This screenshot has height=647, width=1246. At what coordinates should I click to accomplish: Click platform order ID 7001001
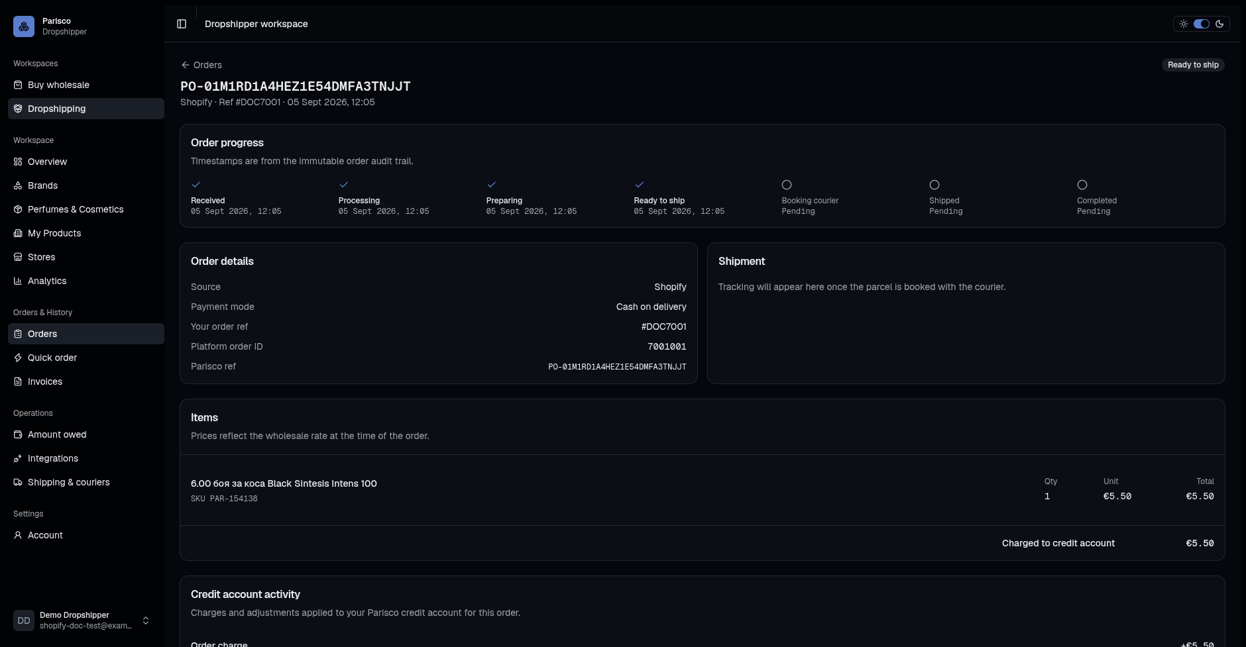point(667,346)
